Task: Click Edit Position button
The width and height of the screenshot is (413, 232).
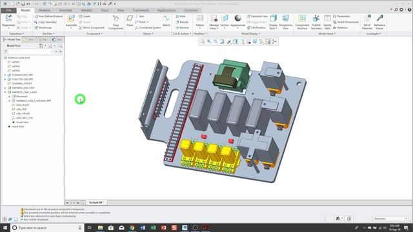Action: coord(256,28)
